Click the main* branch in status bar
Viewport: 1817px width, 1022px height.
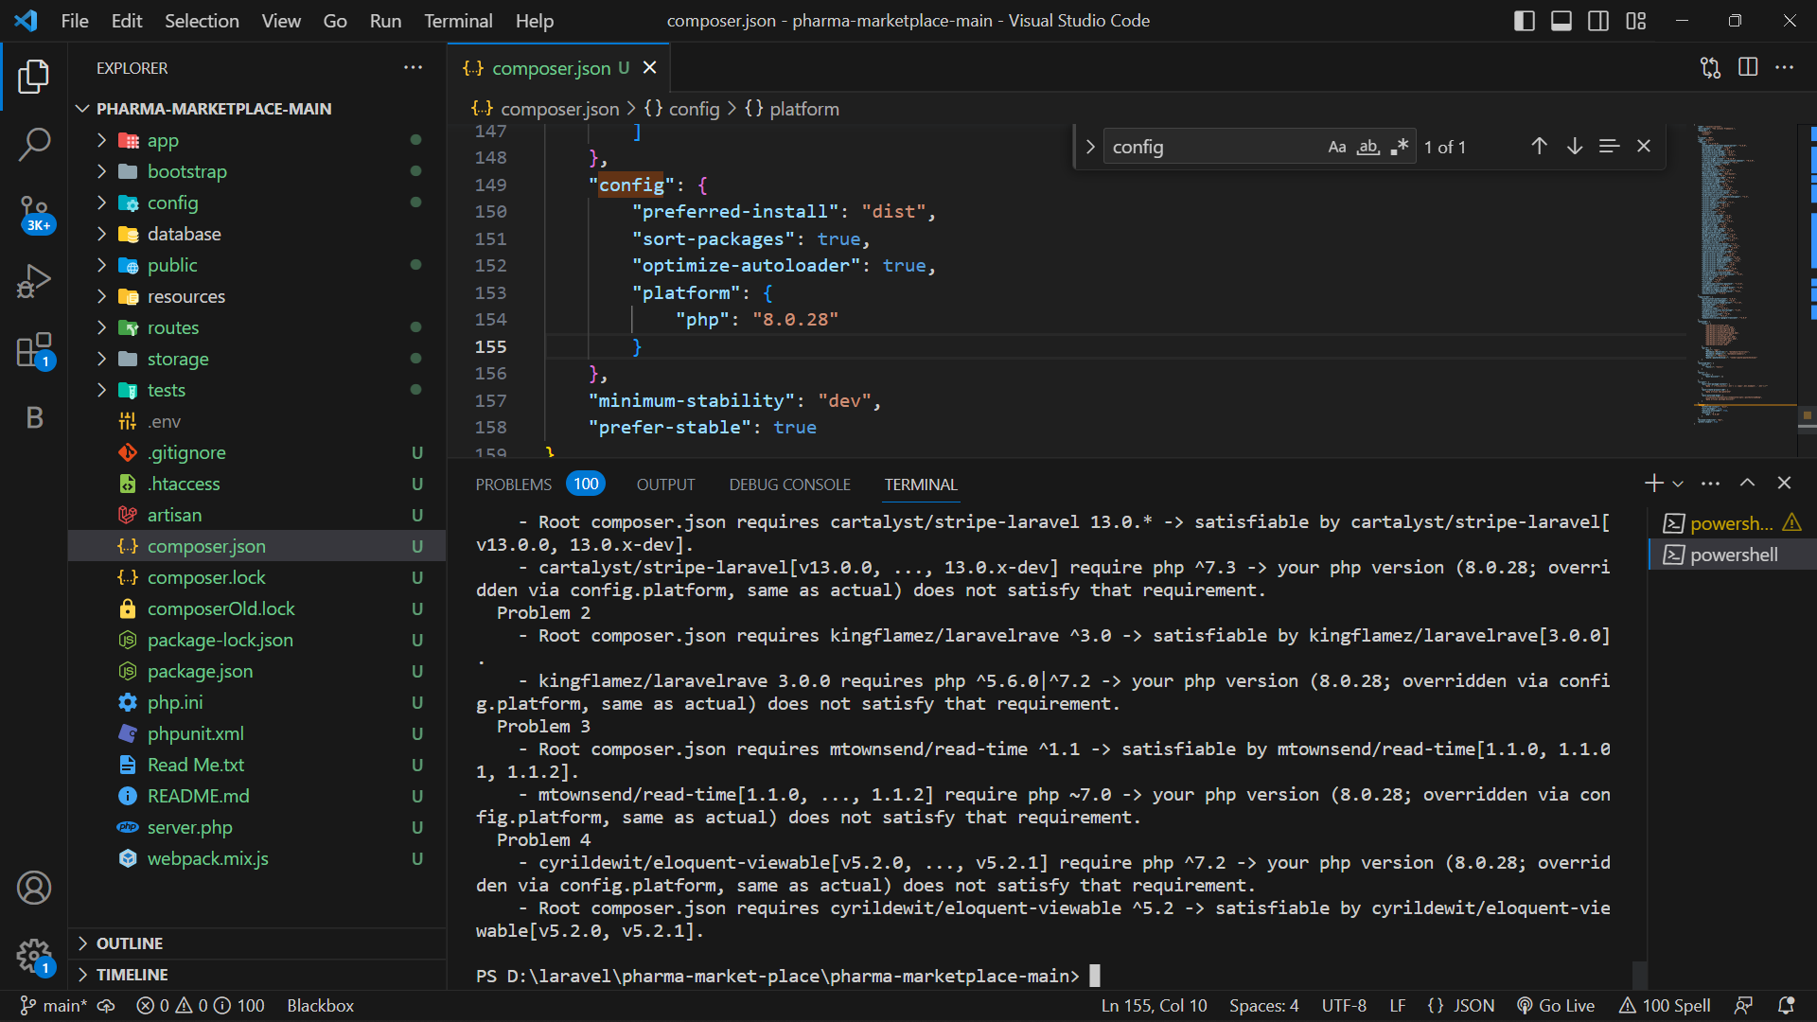(x=54, y=1006)
